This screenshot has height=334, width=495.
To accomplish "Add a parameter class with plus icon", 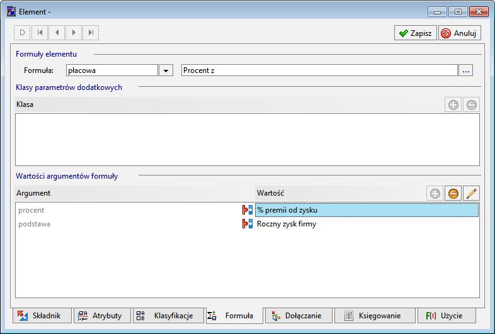I will (453, 104).
